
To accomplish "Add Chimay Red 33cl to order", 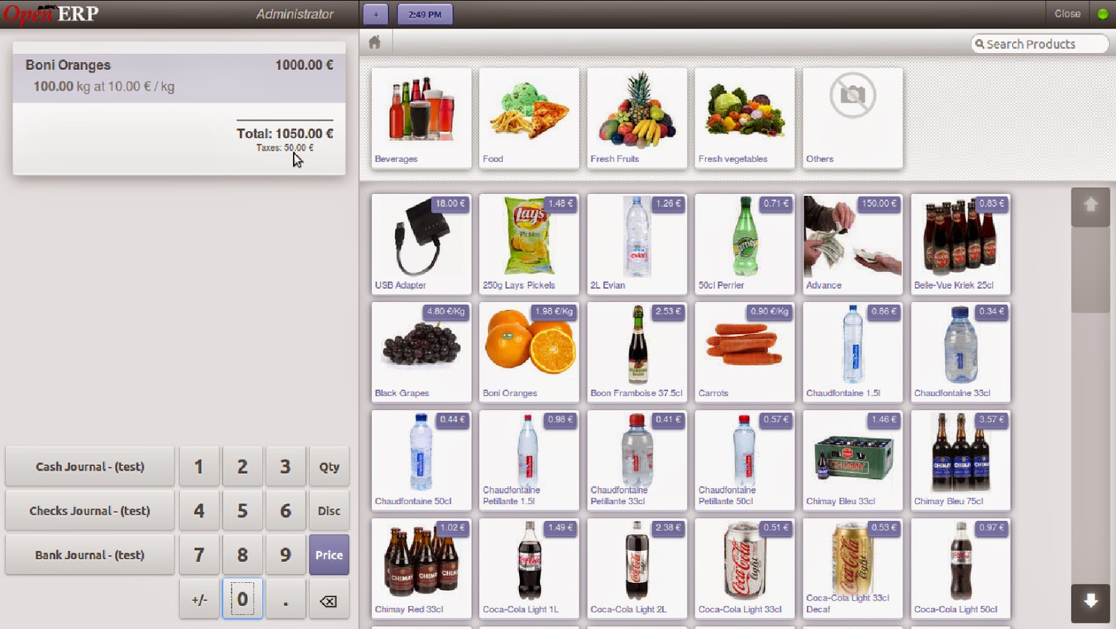I will coord(421,568).
